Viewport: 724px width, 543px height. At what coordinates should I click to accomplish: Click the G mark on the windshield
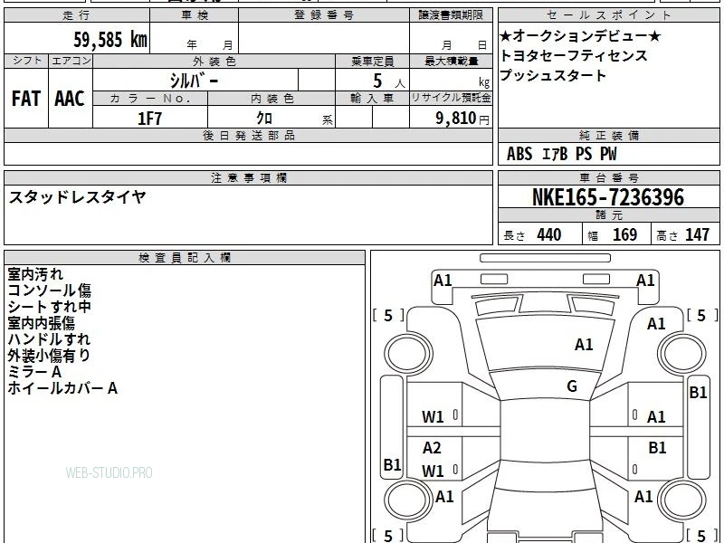pyautogui.click(x=572, y=386)
